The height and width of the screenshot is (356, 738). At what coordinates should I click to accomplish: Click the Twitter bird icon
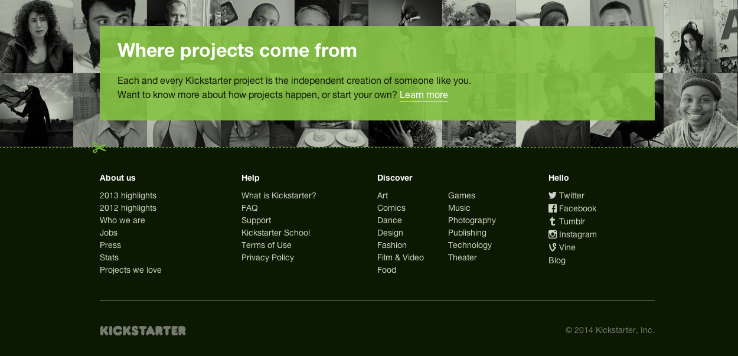point(553,195)
